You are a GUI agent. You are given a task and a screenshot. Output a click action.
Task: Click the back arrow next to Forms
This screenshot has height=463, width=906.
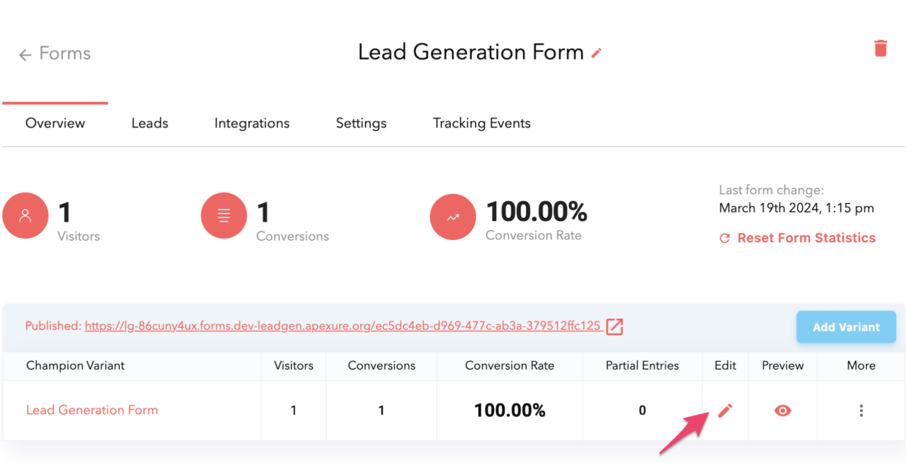pyautogui.click(x=25, y=54)
